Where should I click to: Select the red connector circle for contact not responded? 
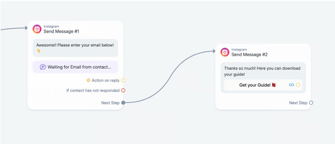coord(123,90)
